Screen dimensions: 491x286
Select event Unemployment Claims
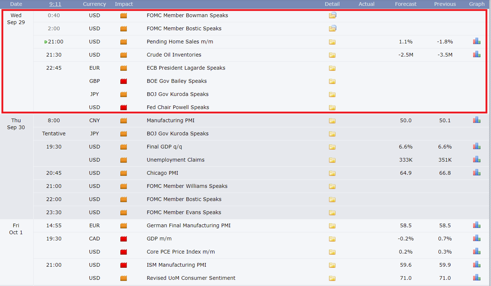175,160
